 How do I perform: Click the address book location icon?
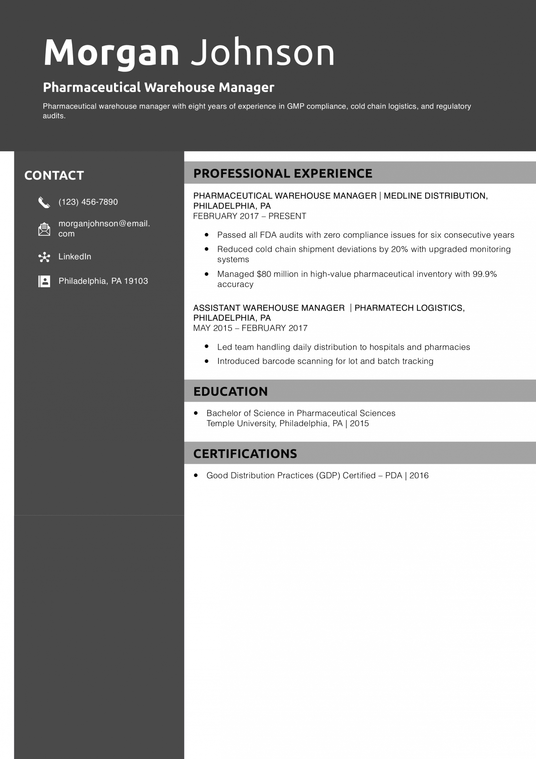(44, 281)
